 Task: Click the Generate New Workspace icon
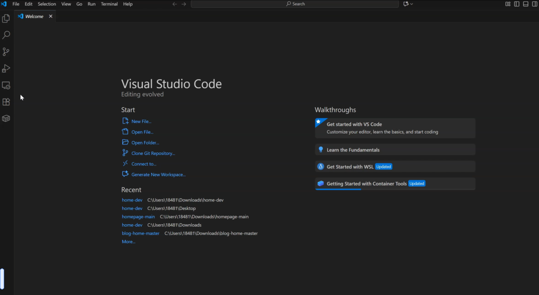[125, 174]
